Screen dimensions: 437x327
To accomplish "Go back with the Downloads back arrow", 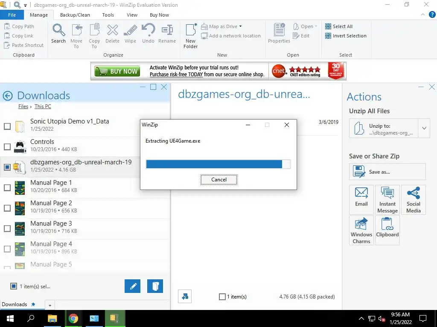I will coord(8,96).
